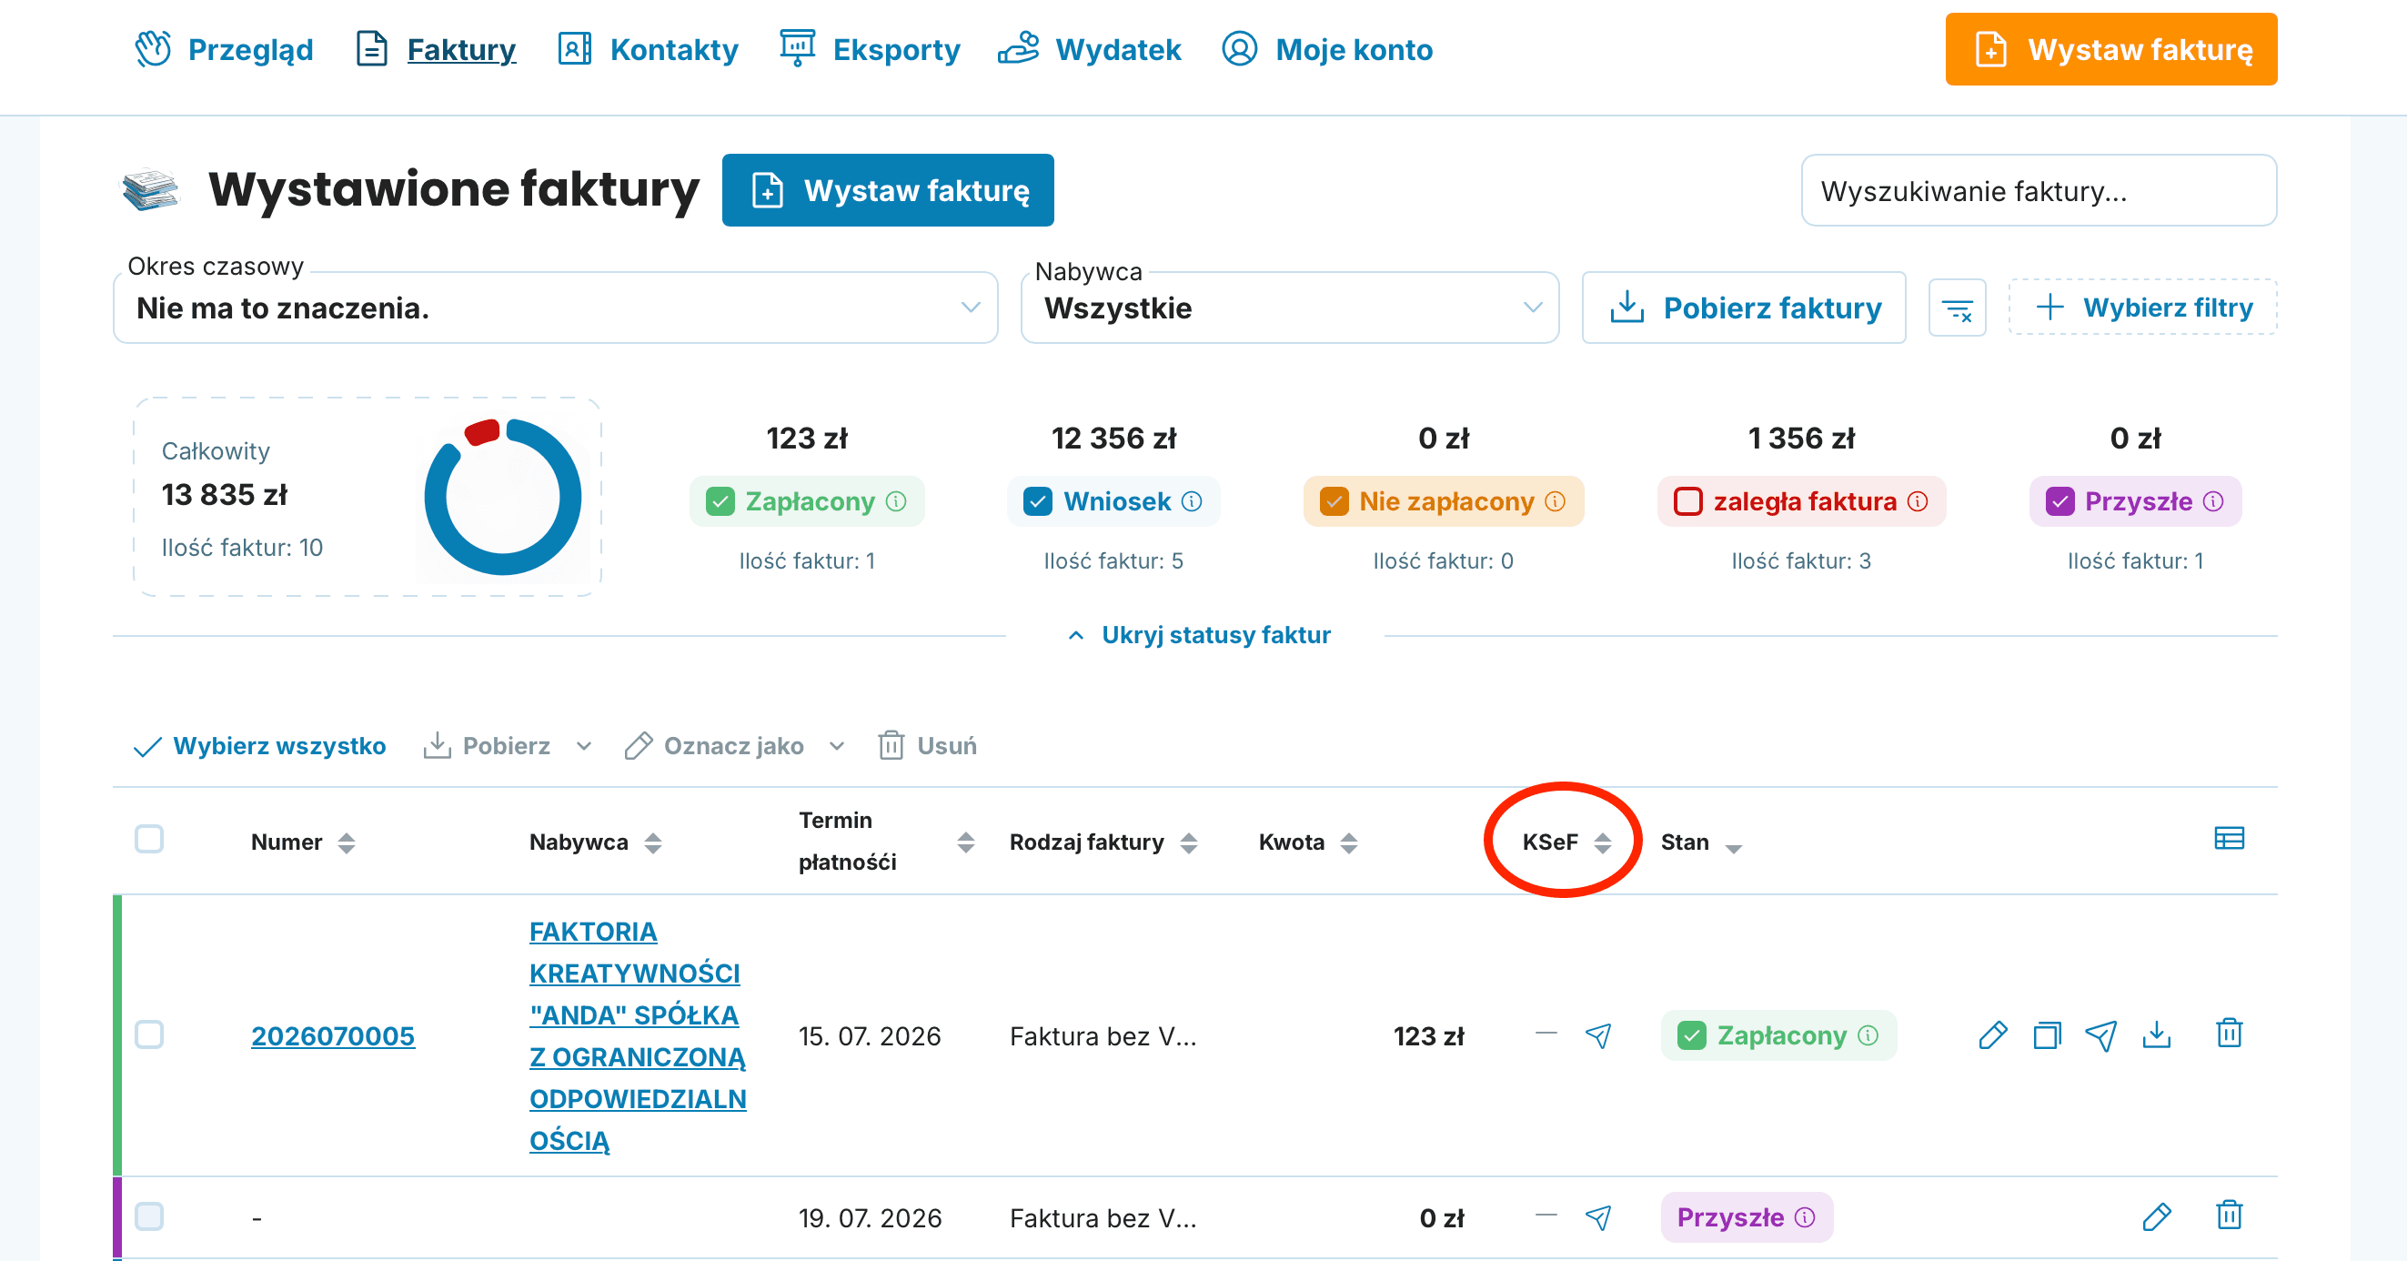Open Kontakty in top navigation
This screenshot has height=1261, width=2407.
click(648, 49)
